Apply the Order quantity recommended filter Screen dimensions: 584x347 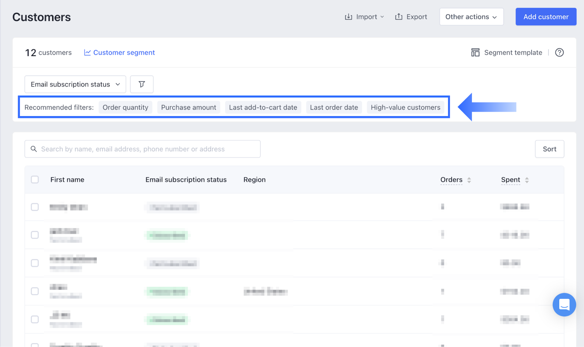[x=125, y=107]
